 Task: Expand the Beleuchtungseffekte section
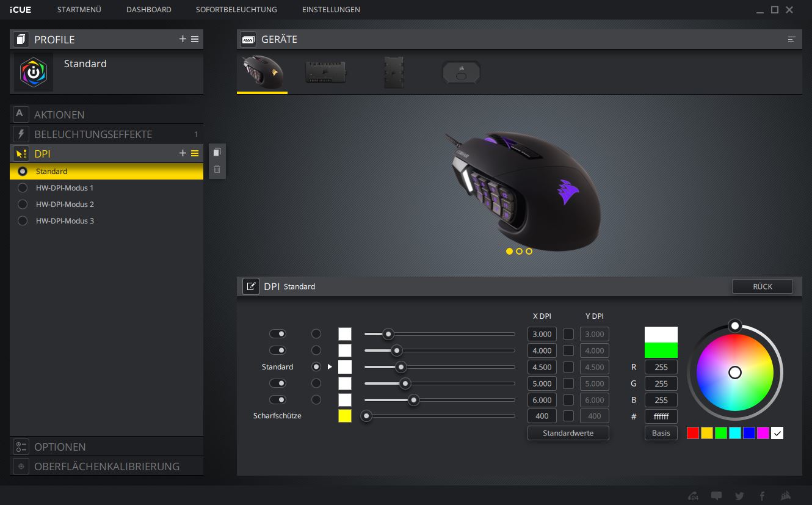click(x=106, y=134)
